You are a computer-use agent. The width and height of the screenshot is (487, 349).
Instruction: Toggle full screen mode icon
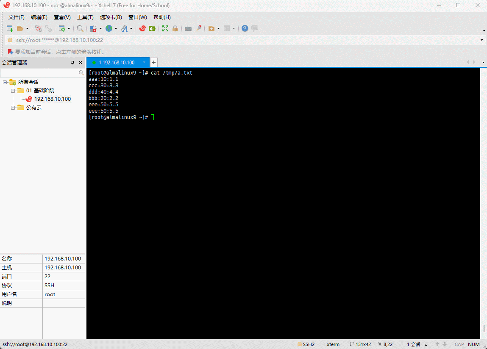[165, 28]
